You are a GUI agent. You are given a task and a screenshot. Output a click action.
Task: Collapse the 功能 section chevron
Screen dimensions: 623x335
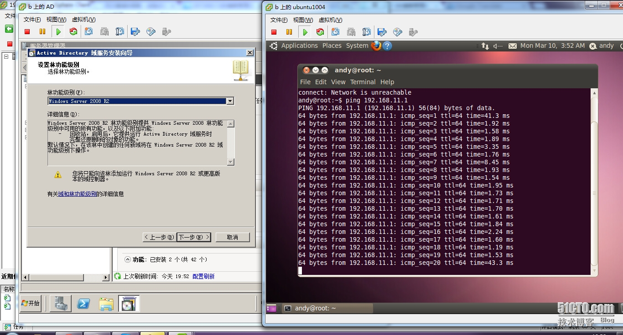click(127, 259)
